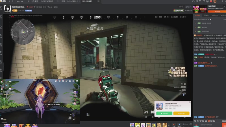Select the fourth gift icon in gift bar
Viewport: 226px width, 127px height.
pyautogui.click(x=148, y=125)
